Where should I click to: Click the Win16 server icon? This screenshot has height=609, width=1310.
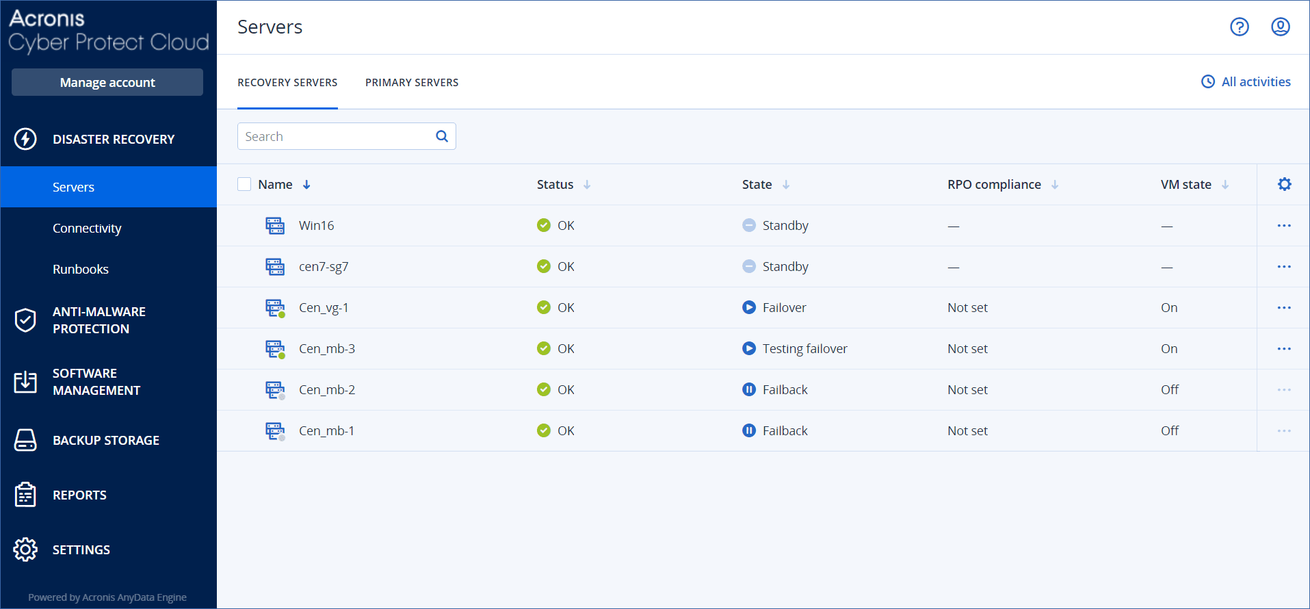pos(275,226)
